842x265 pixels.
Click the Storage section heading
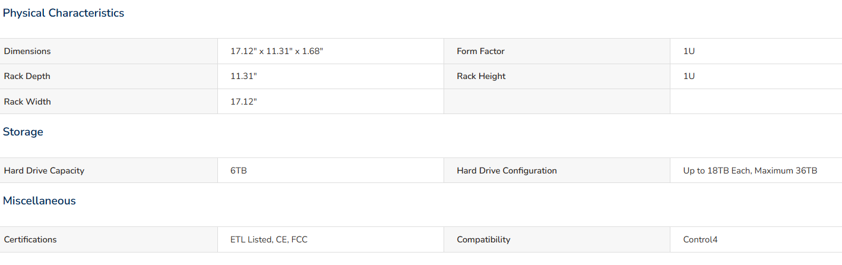pyautogui.click(x=23, y=132)
